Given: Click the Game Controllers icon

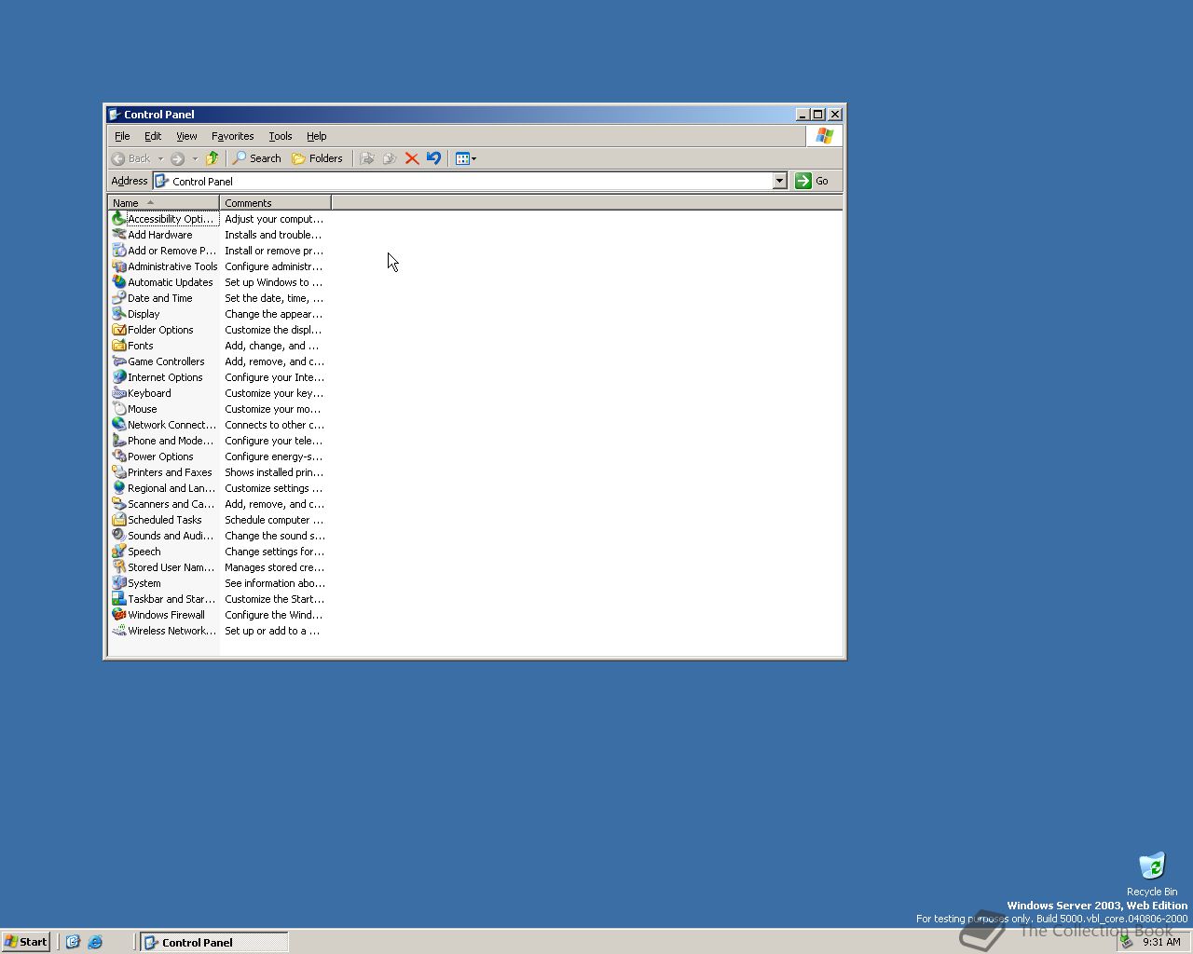Looking at the screenshot, I should pos(118,361).
